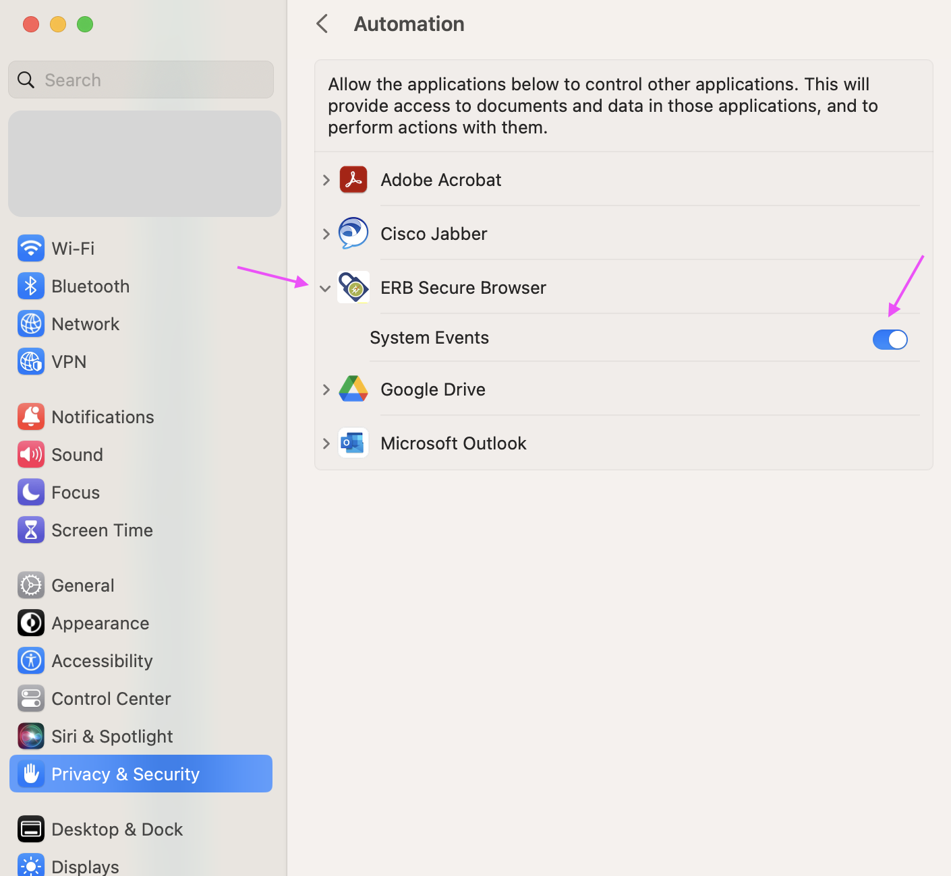
Task: Expand Microsoft Outlook automation permissions
Action: (x=326, y=443)
